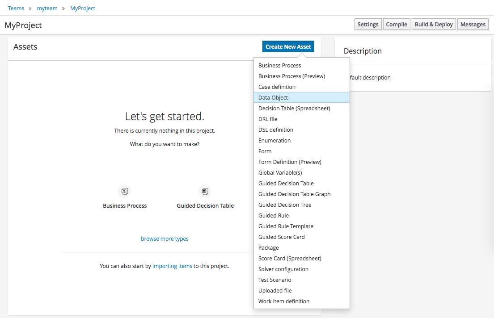Choose Package from the asset menu
494x318 pixels.
pyautogui.click(x=301, y=247)
